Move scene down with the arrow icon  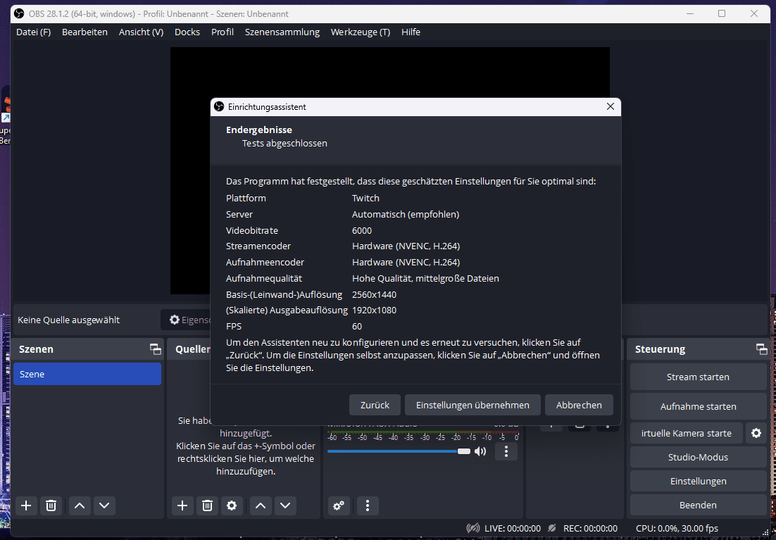point(104,506)
